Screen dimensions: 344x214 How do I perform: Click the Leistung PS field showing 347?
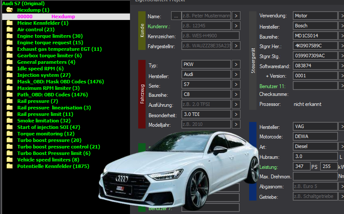pos(302,166)
